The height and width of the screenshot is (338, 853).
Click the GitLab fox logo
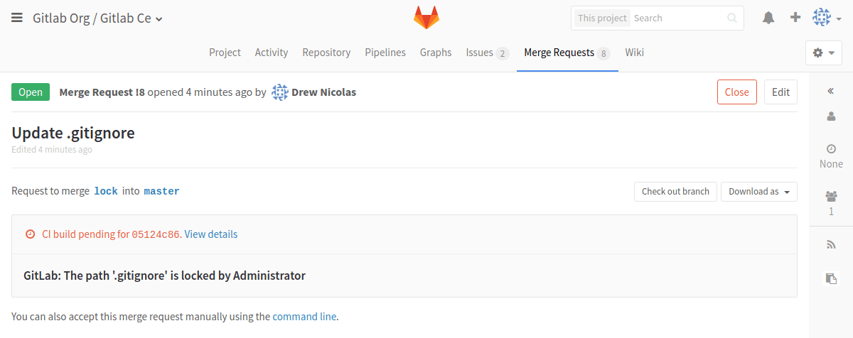pos(426,18)
